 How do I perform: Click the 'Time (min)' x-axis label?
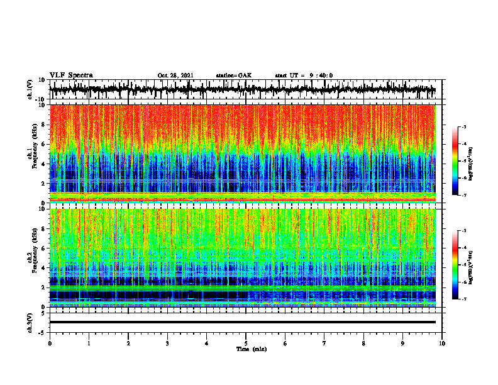click(252, 349)
